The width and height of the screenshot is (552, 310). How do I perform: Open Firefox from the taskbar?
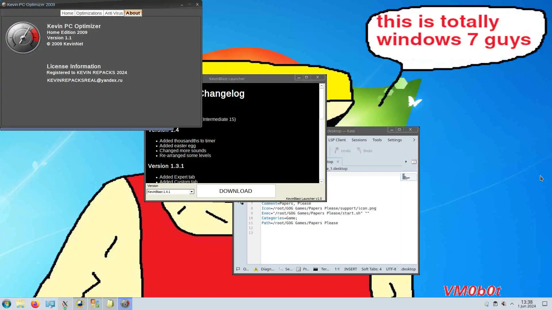[35, 304]
